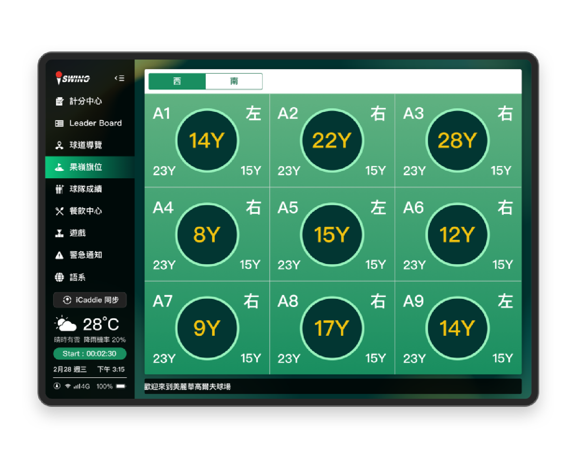Select the A5 hole 15Y circle

coord(332,234)
